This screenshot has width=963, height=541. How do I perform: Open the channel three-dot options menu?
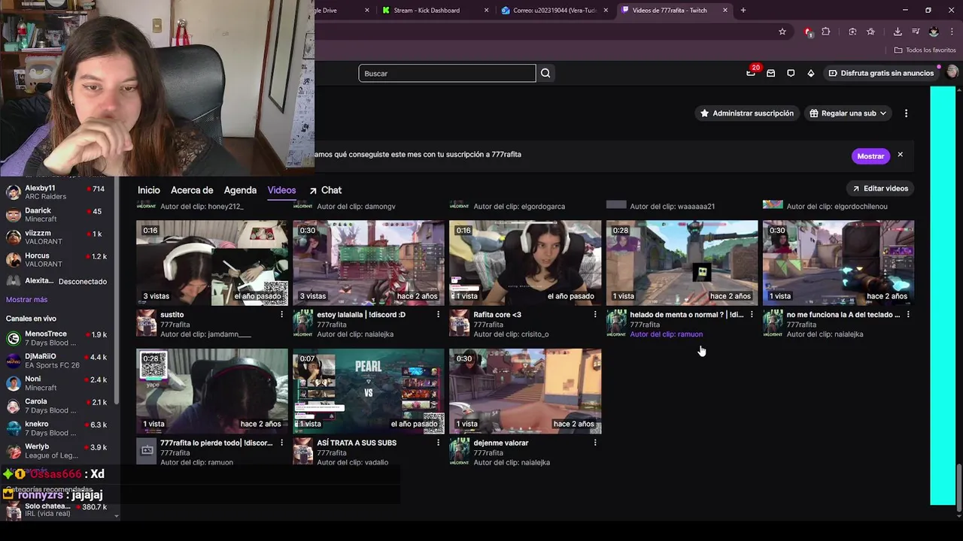click(x=906, y=113)
